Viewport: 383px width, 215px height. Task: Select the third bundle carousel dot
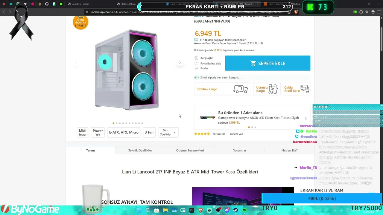[255, 127]
